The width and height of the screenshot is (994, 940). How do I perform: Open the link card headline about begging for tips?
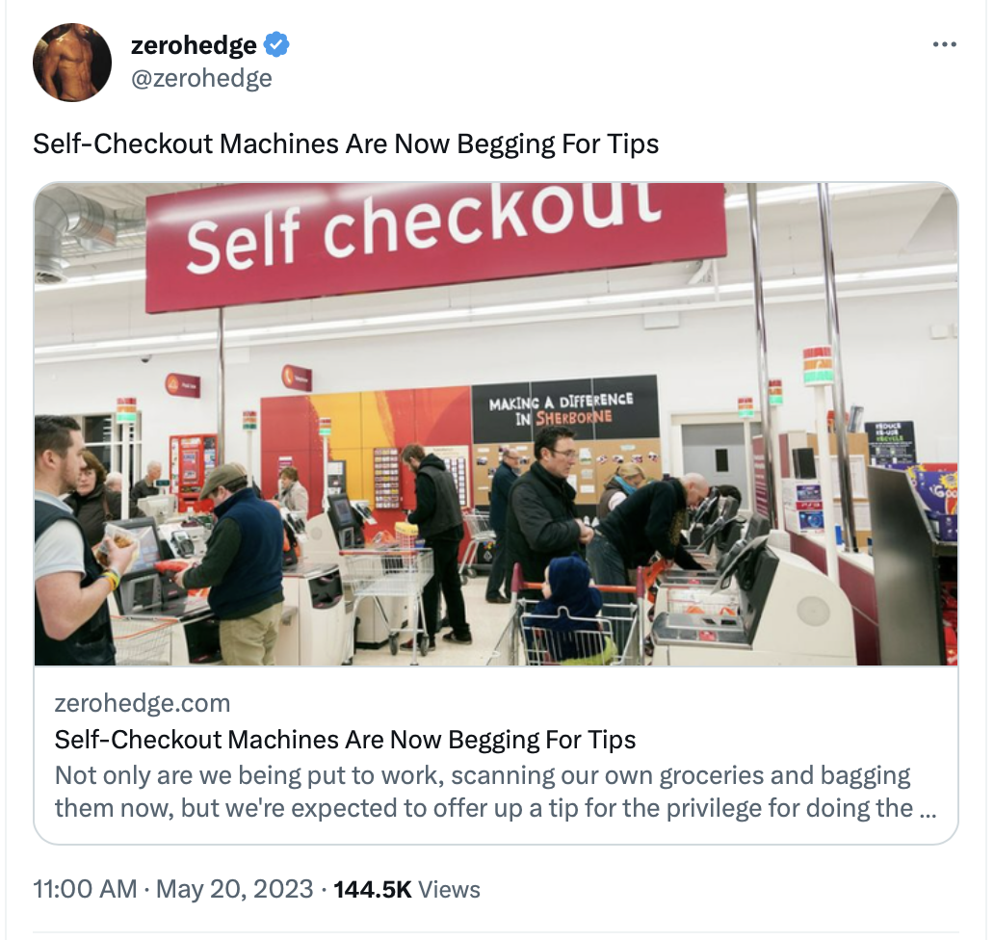point(345,739)
